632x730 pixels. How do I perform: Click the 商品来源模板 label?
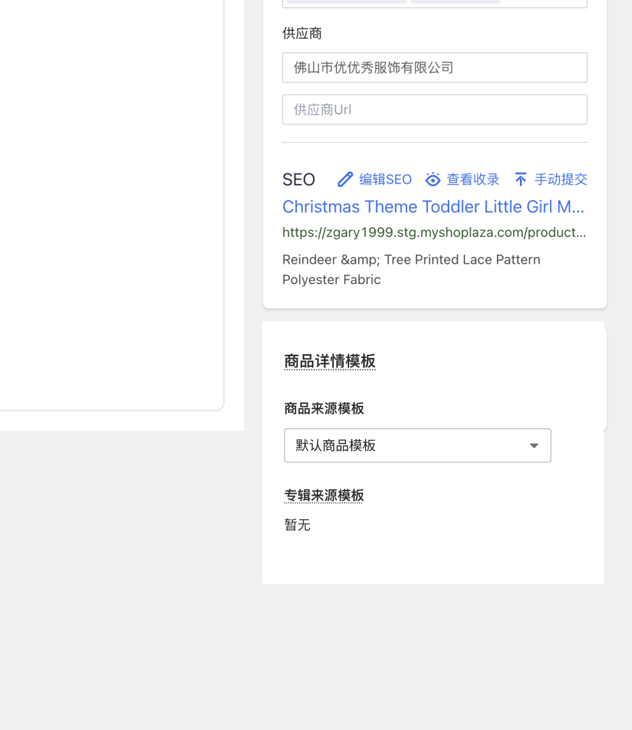(324, 408)
